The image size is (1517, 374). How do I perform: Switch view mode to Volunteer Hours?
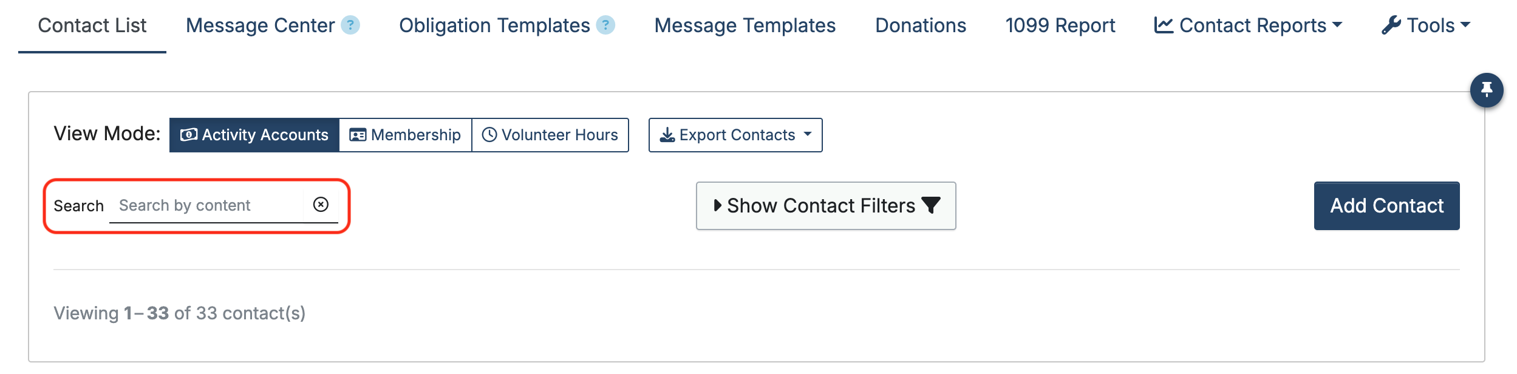click(550, 135)
